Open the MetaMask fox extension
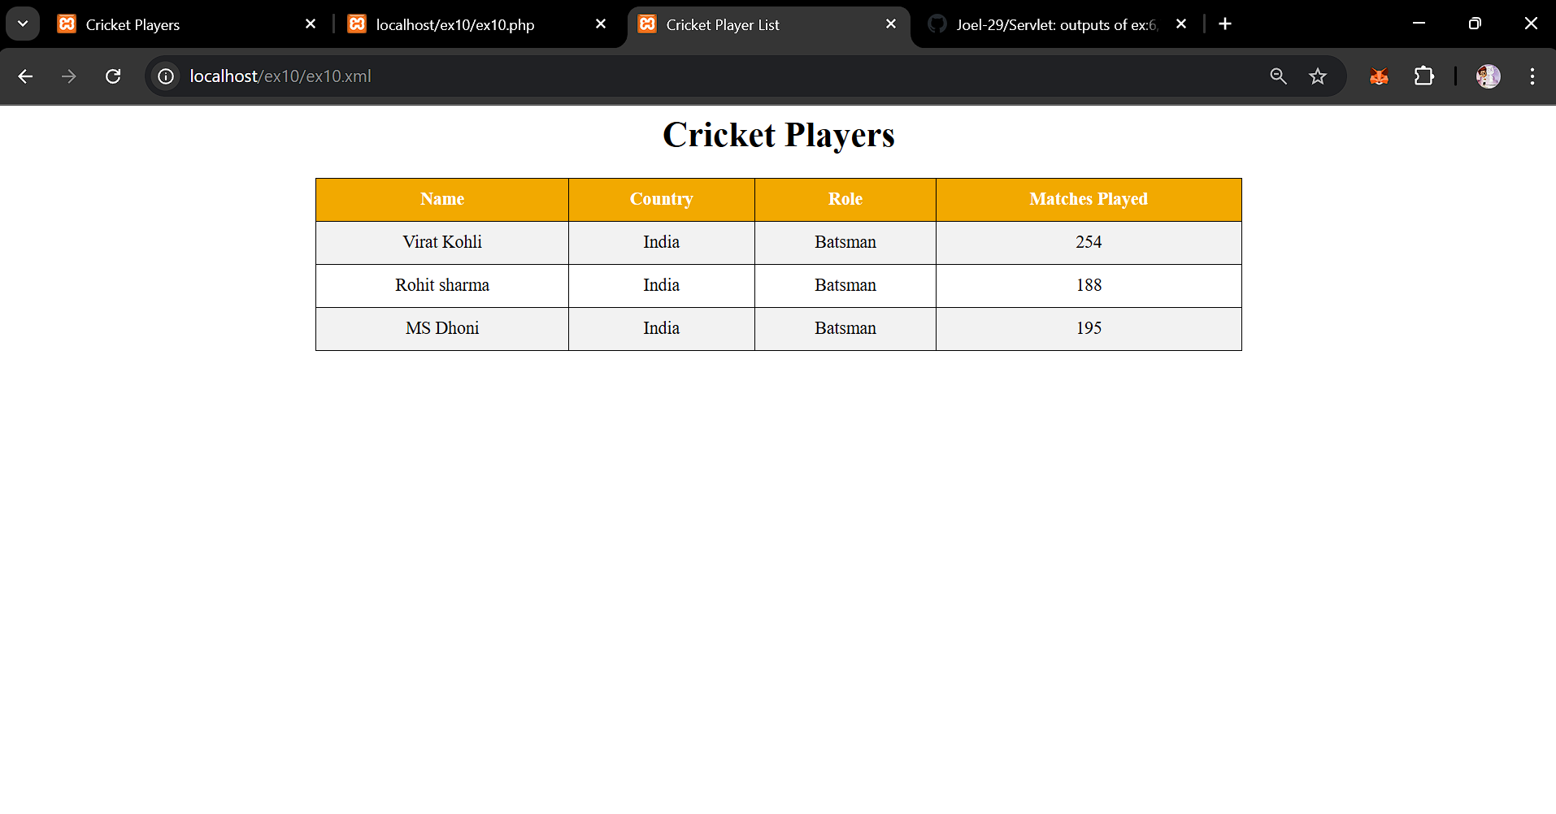1556x814 pixels. (x=1379, y=76)
